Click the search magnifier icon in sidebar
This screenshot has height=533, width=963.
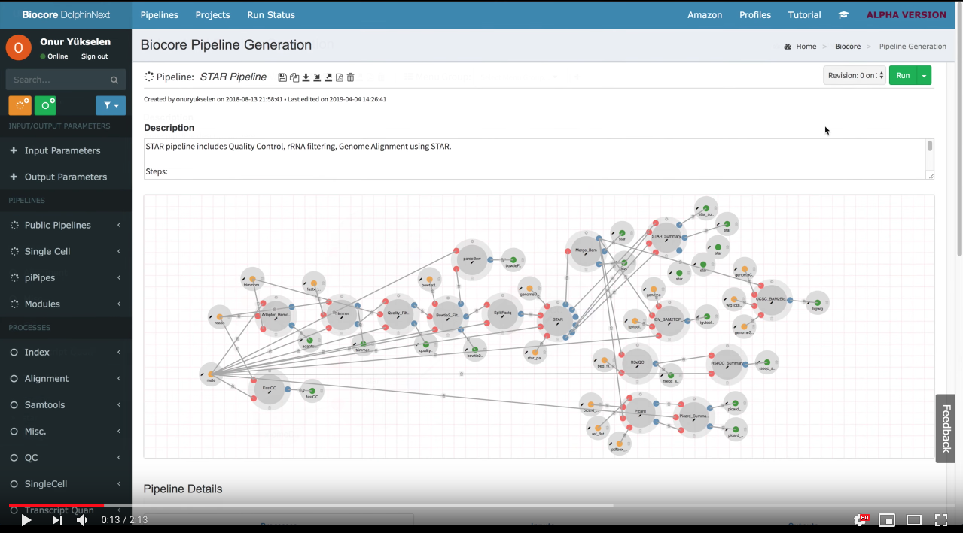pos(114,80)
